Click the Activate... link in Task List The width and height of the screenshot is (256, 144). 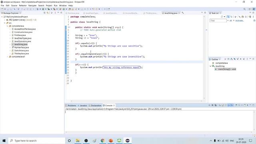240,20
